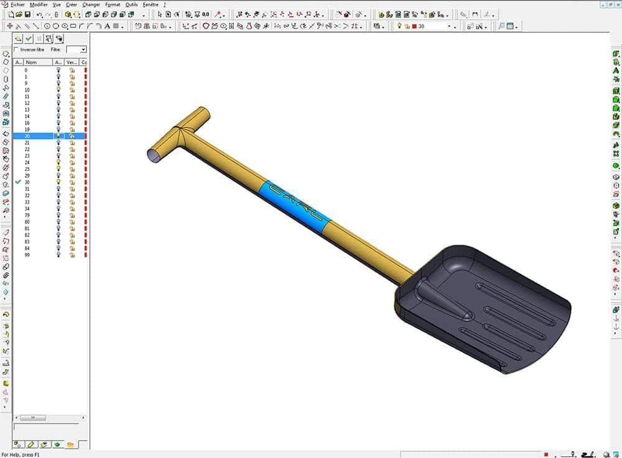
Task: Toggle the light bulb visibility for layer 10
Action: [x=58, y=90]
